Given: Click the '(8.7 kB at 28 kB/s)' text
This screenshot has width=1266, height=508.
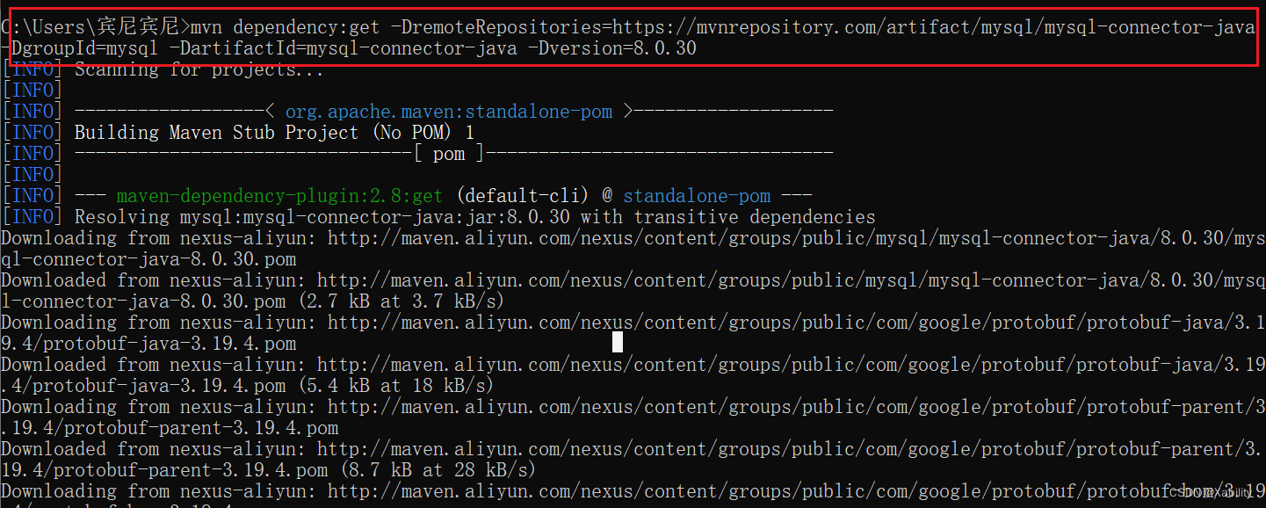Looking at the screenshot, I should tap(438, 470).
